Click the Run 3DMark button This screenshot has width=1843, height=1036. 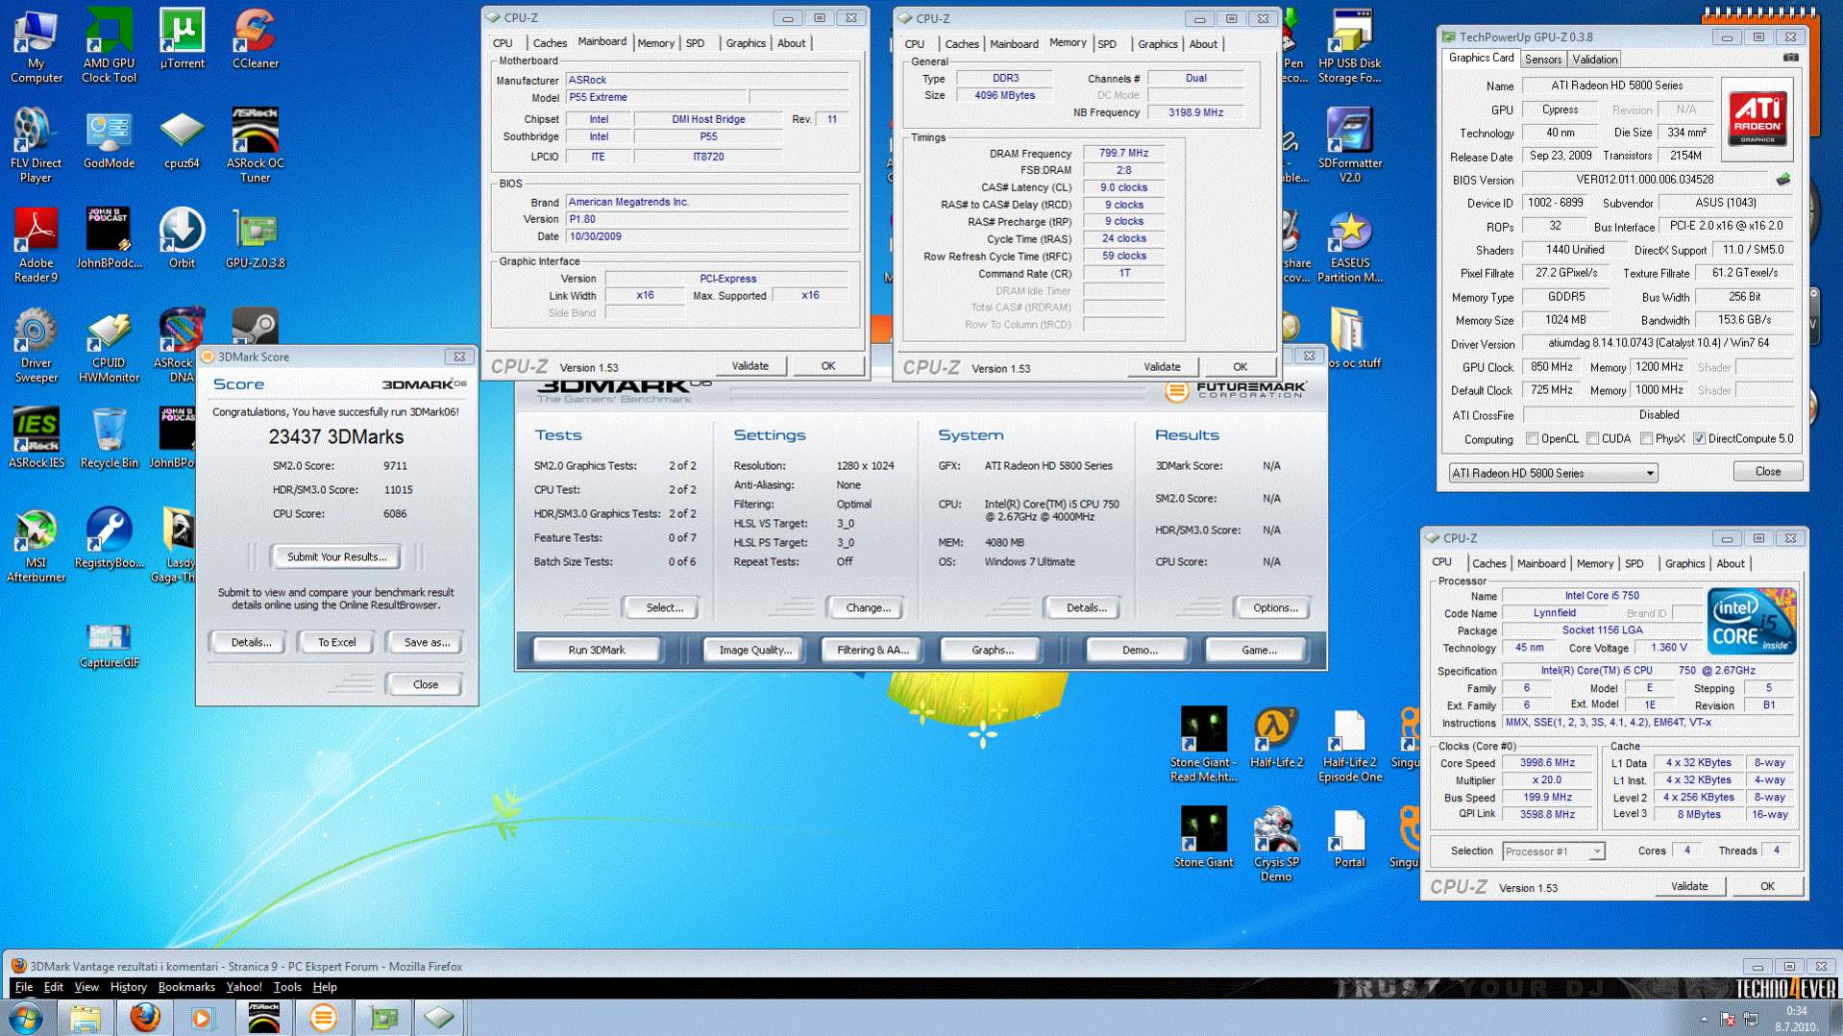tap(596, 651)
